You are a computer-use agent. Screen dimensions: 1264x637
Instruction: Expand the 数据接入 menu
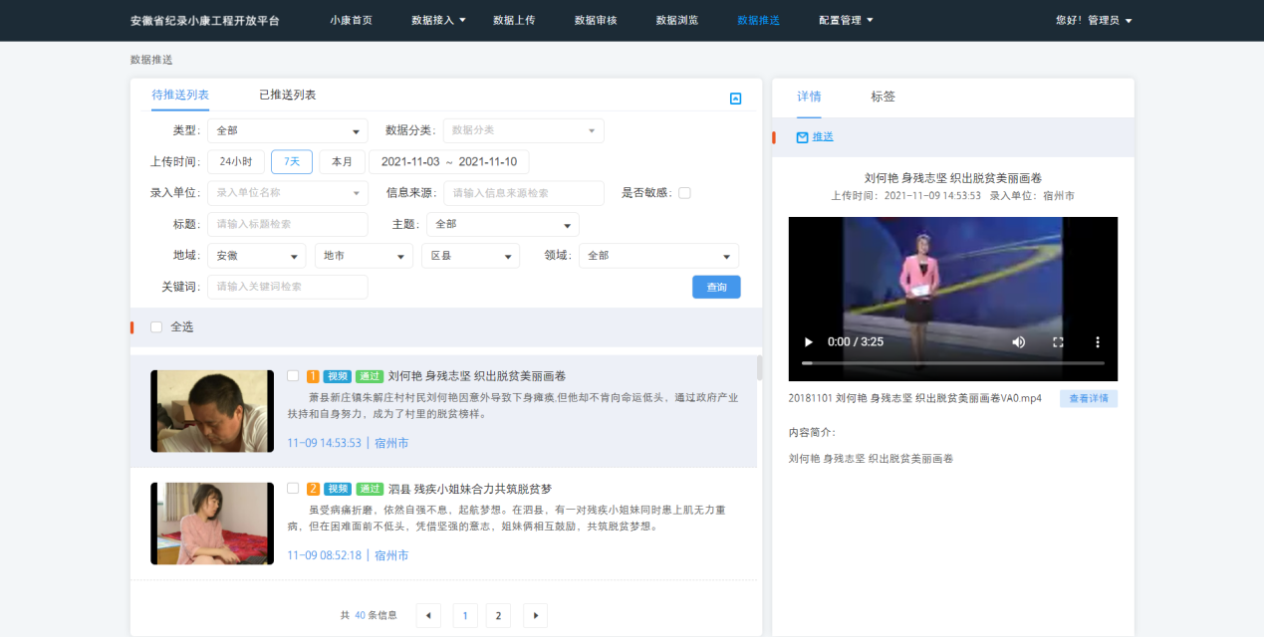438,20
